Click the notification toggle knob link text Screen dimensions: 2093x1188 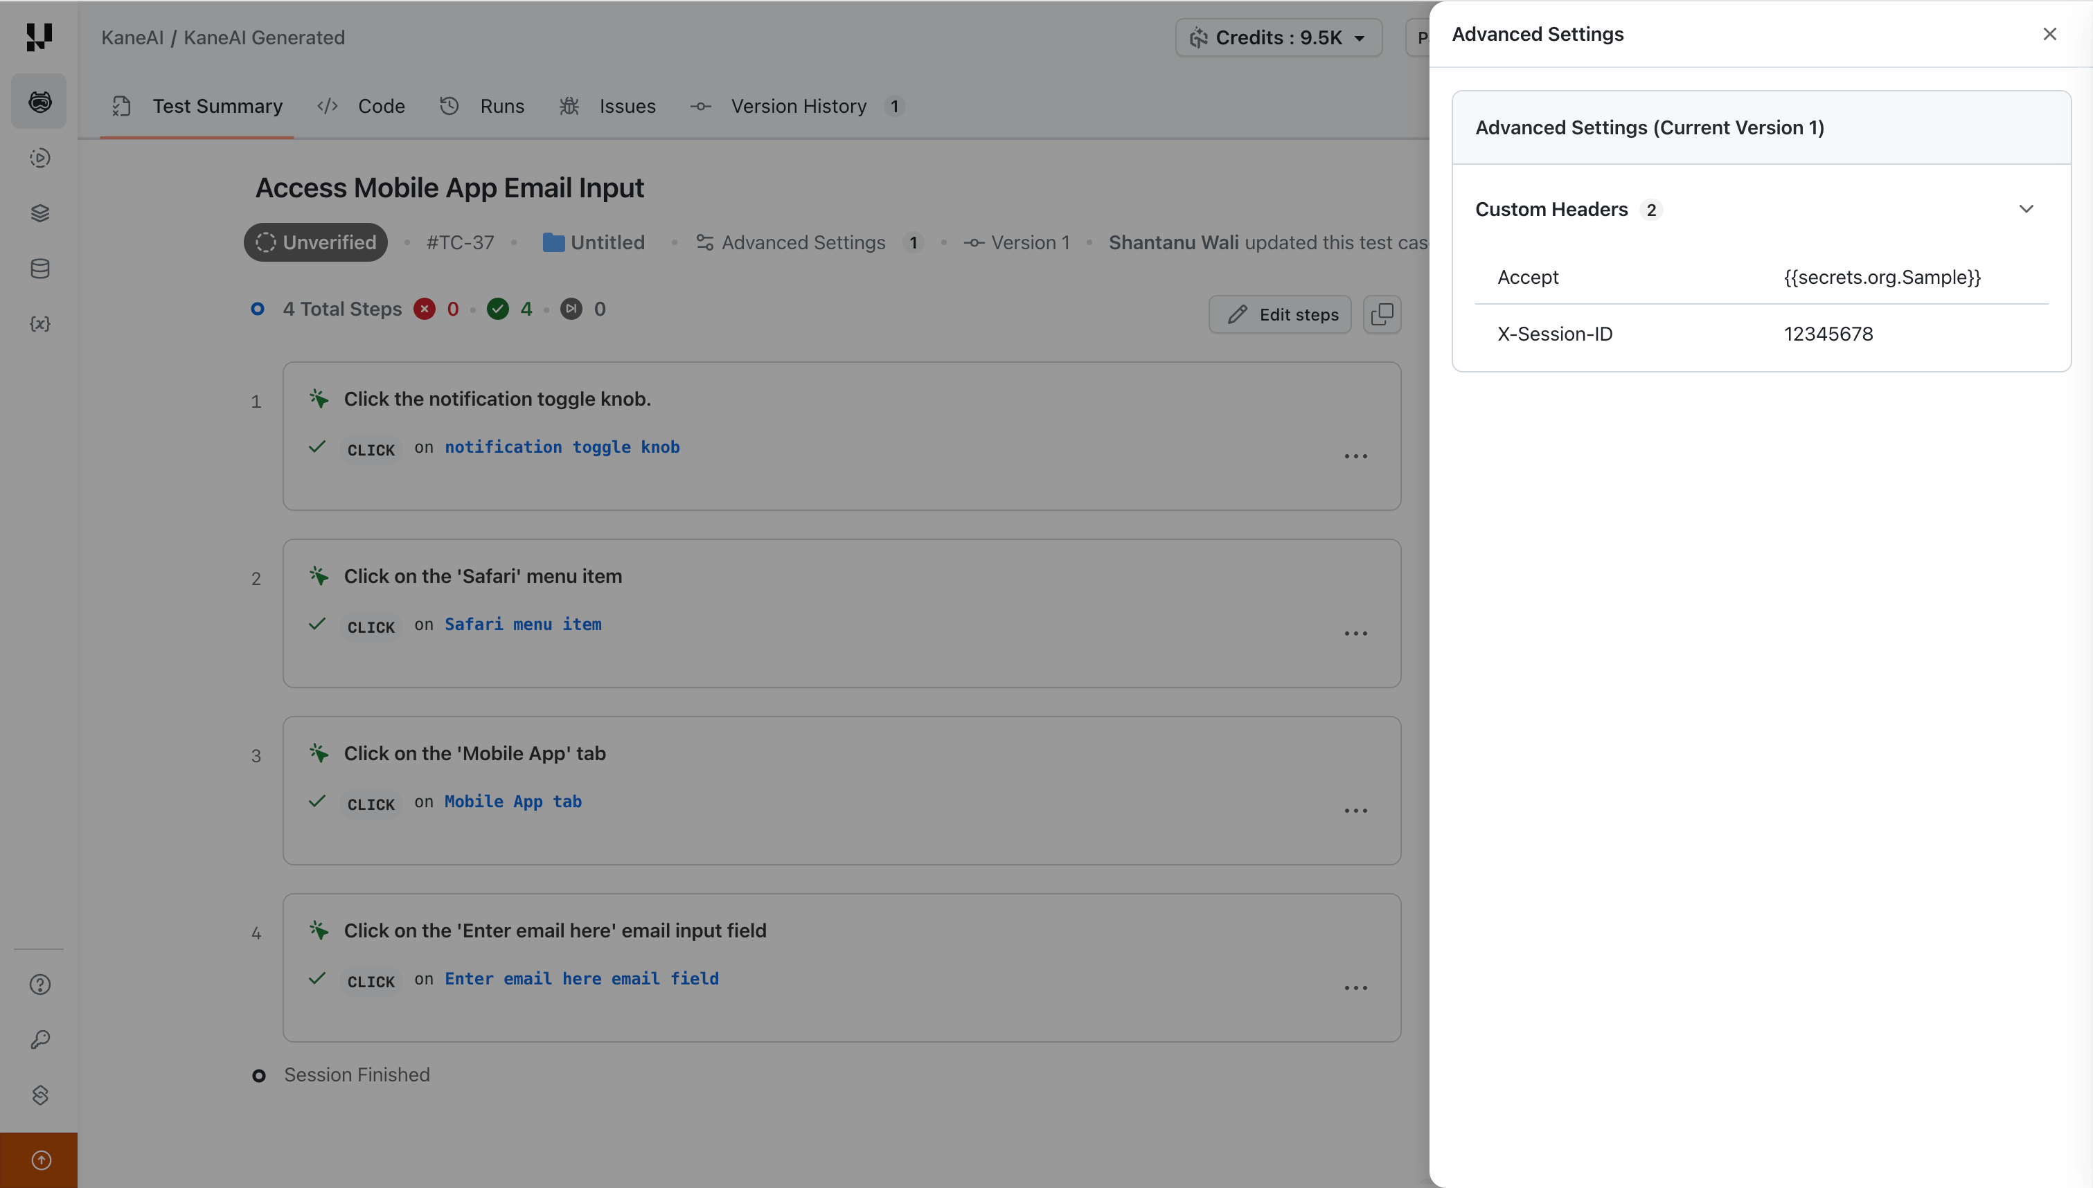(x=562, y=447)
